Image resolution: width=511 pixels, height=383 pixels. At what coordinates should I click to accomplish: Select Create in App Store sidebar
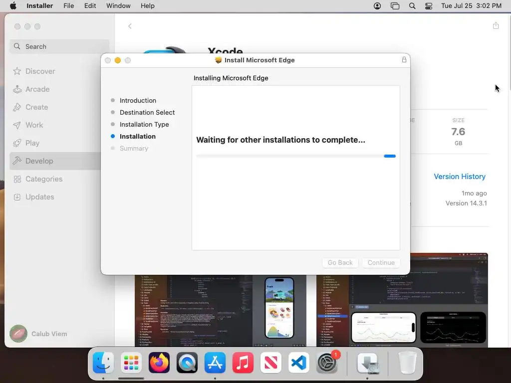56,107
